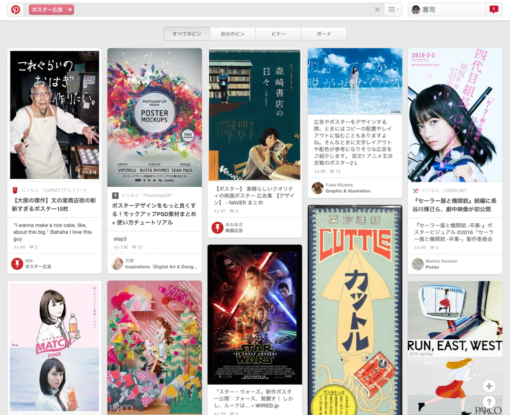Clear the search field with the gray X
The image size is (510, 415).
click(378, 10)
